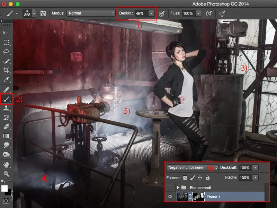Click the Ebene 1 layer name
The image size is (277, 208).
(x=213, y=197)
